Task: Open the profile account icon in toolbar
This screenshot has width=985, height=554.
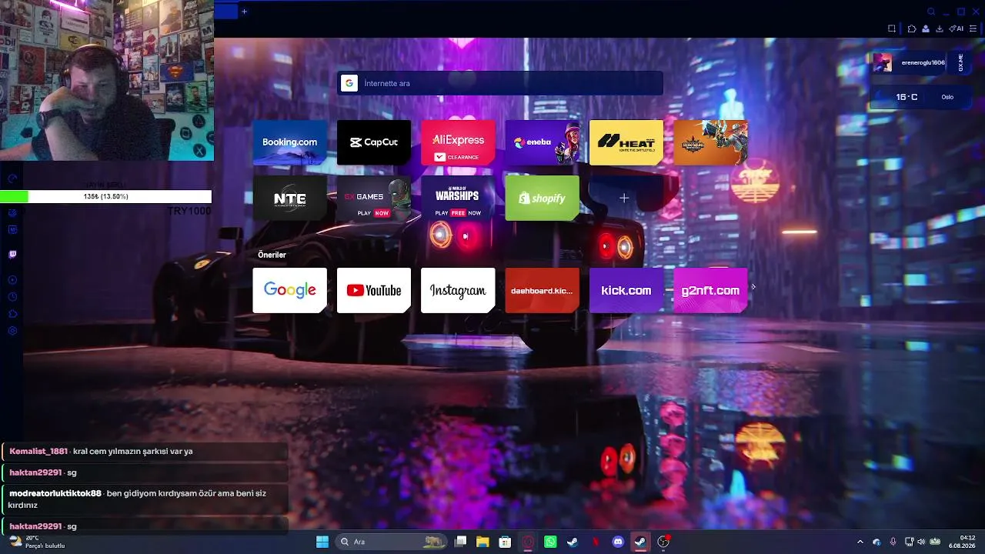Action: click(x=926, y=28)
